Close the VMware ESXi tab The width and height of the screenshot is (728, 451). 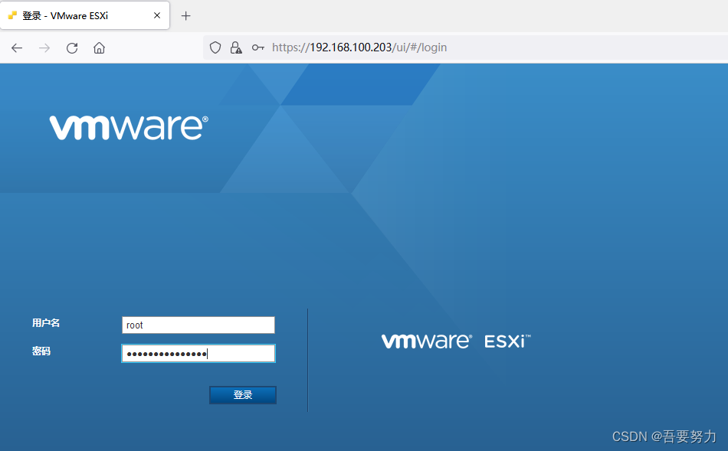[157, 15]
